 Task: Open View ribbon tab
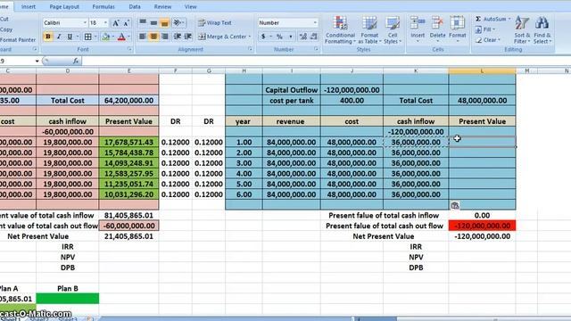[190, 6]
